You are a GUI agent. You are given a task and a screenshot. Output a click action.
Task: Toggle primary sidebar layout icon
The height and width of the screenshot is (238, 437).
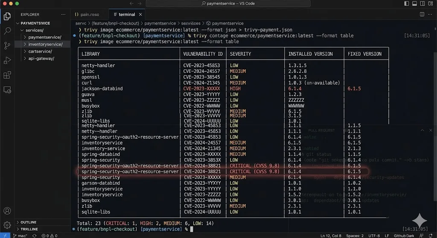(x=407, y=3)
